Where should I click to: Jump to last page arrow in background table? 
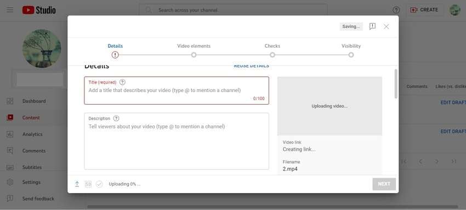coord(454,161)
